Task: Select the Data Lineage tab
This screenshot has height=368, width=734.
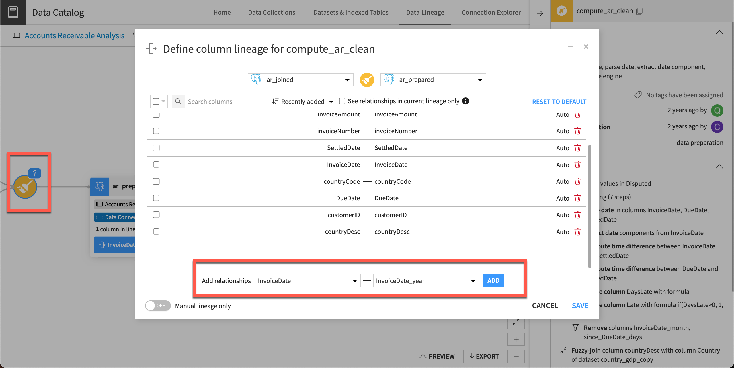Action: [425, 12]
